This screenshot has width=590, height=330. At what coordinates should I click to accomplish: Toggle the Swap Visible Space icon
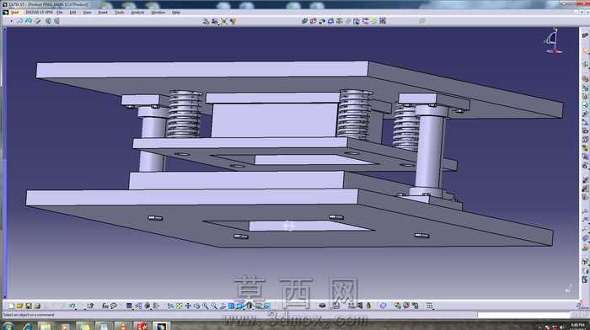tap(267, 306)
